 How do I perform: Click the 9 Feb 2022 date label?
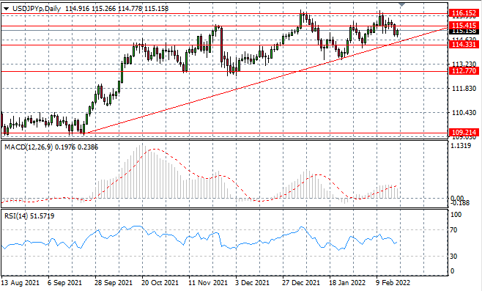393,283
